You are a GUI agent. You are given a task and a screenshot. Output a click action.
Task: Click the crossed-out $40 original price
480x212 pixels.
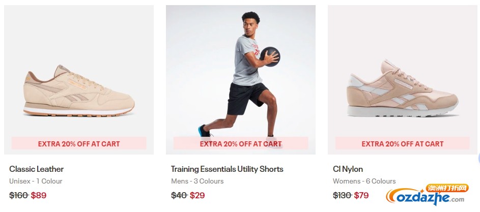pos(179,195)
